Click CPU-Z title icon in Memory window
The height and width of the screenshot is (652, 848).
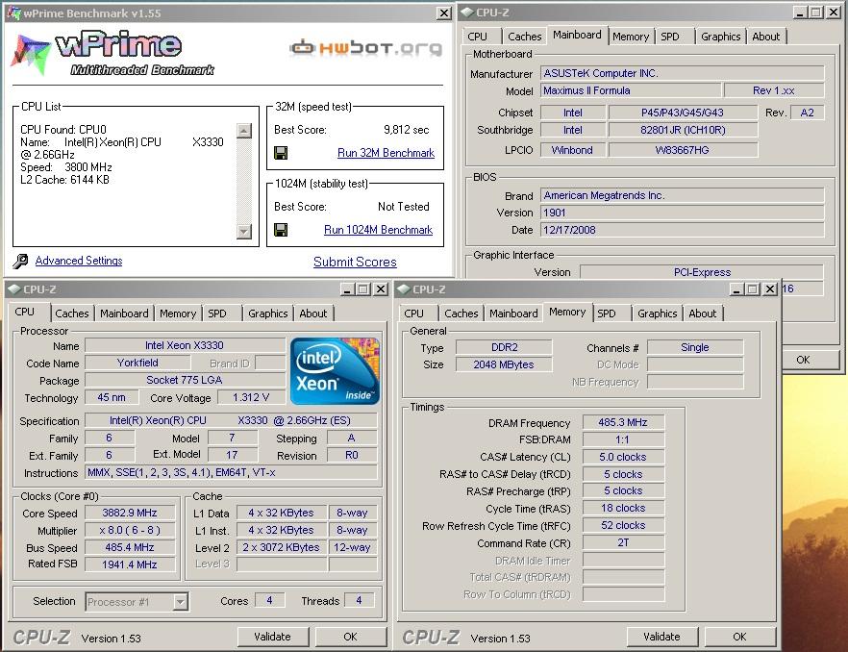(x=404, y=289)
